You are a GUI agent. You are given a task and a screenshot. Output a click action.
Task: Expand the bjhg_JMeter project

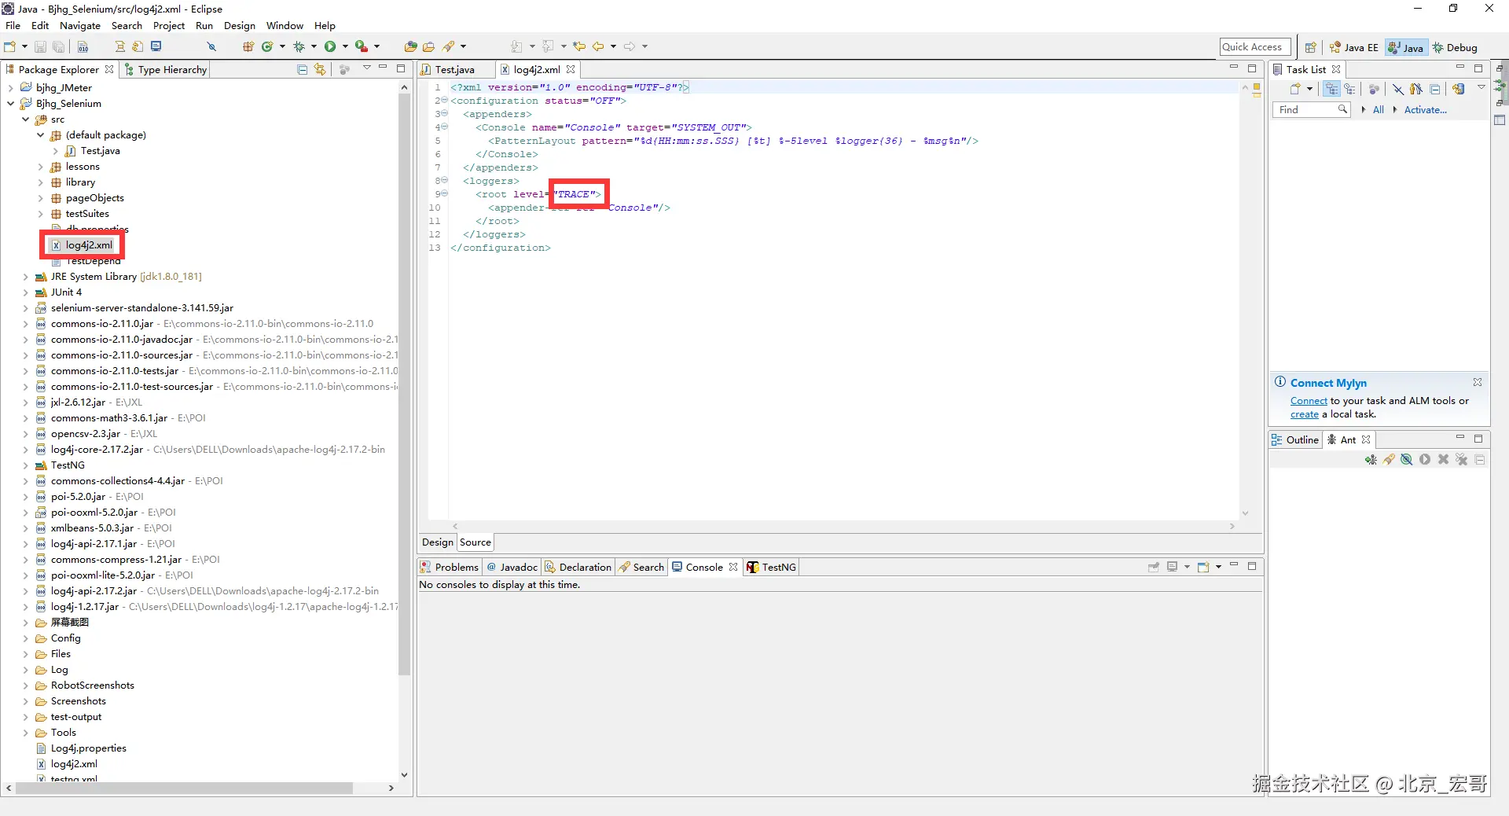pos(10,88)
